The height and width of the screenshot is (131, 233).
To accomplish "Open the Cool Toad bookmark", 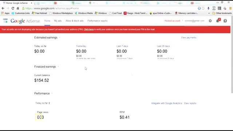I will coord(115,13).
